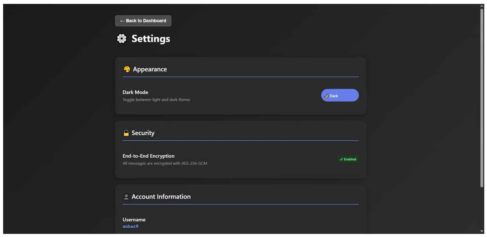
Task: Click the Enabled encryption status badge
Action: click(x=348, y=159)
